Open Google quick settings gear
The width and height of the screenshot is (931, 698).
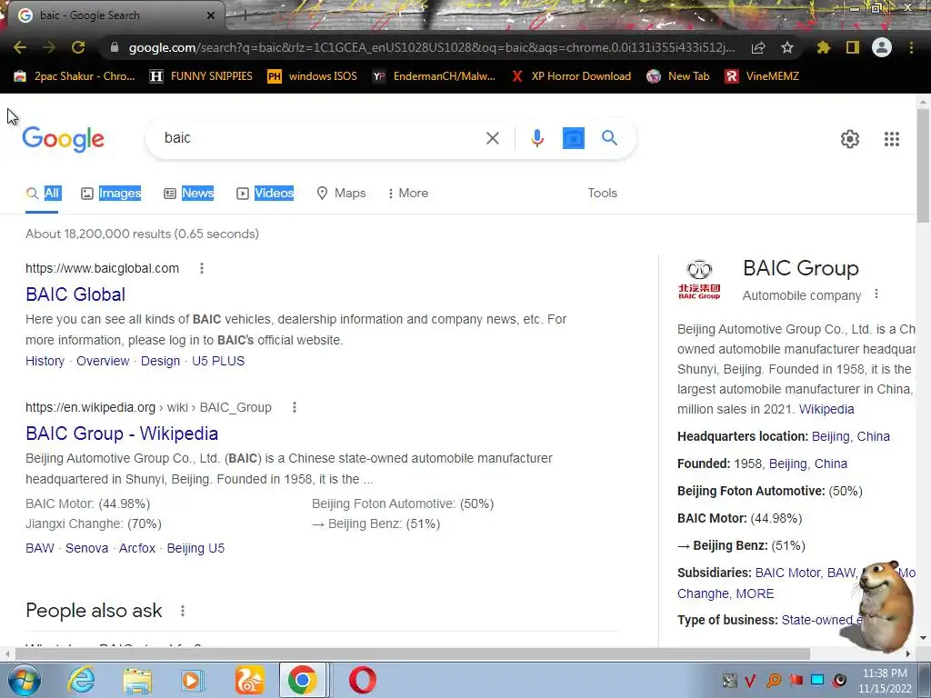[850, 139]
